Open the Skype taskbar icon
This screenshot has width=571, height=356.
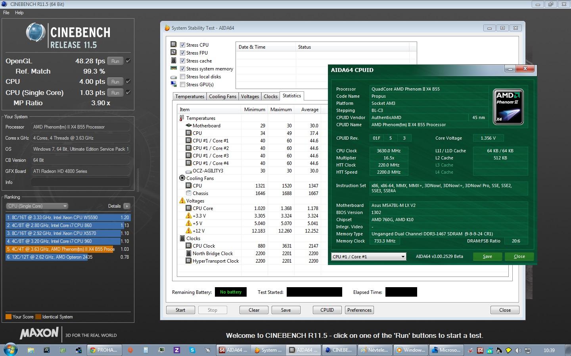pos(192,350)
